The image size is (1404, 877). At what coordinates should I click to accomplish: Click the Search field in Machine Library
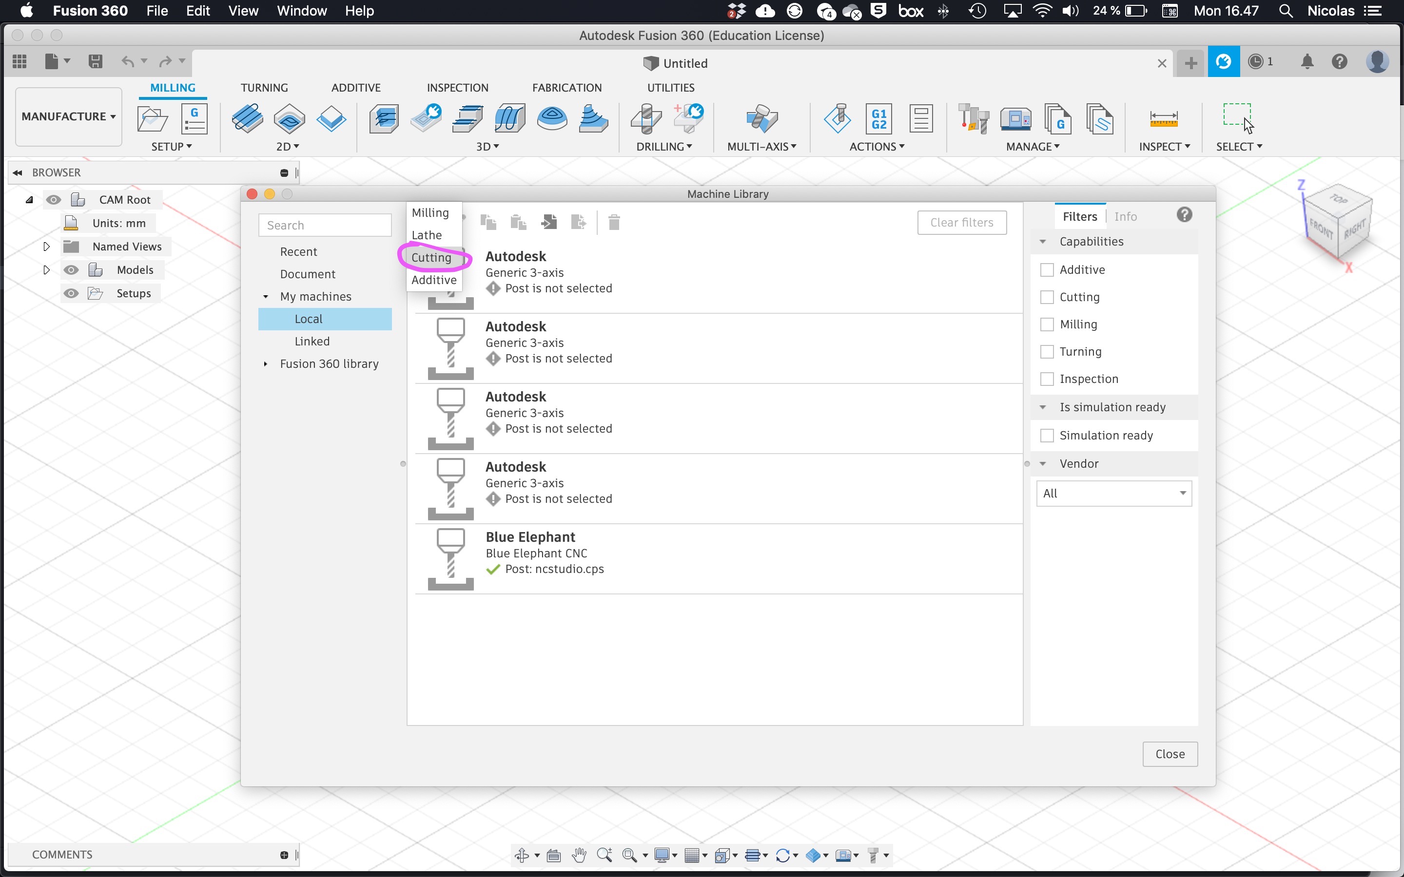325,225
